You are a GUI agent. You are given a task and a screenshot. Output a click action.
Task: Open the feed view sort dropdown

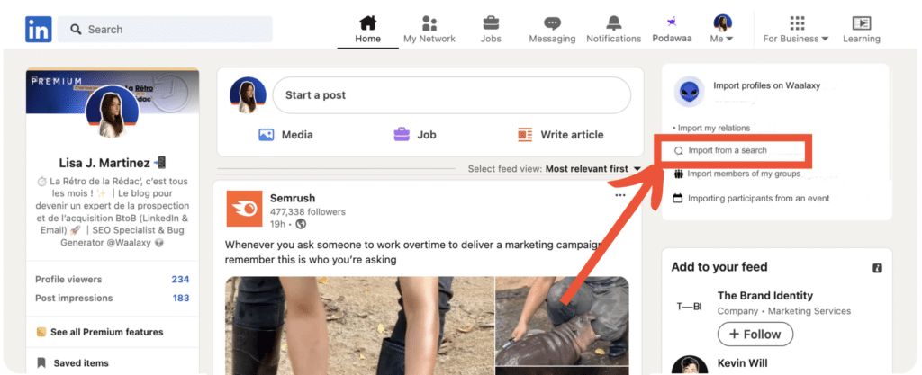pos(593,168)
